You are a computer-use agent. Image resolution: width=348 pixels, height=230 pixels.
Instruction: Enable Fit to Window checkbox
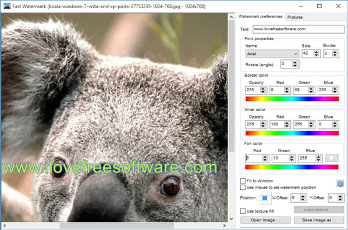point(243,181)
